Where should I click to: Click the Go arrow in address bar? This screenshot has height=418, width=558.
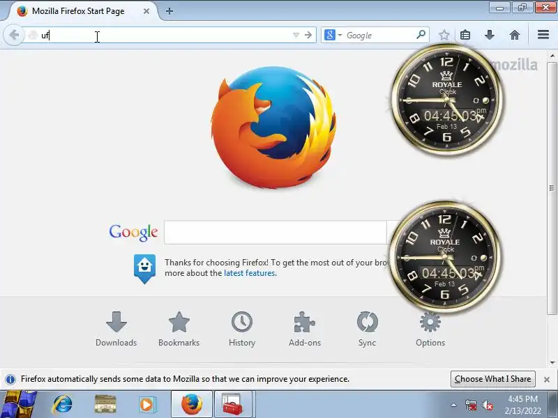coord(308,35)
